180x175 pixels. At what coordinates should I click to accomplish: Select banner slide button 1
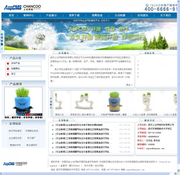pos(172,48)
